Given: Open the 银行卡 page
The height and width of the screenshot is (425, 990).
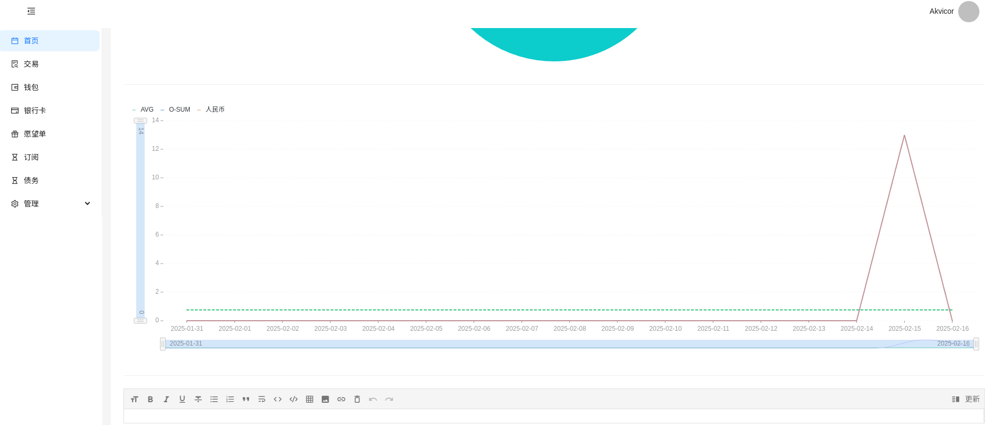Looking at the screenshot, I should click(50, 111).
